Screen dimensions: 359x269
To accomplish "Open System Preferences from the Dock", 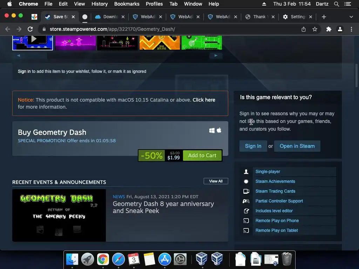I will [x=180, y=259].
